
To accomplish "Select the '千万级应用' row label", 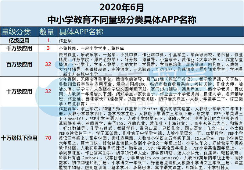I will (19, 48).
